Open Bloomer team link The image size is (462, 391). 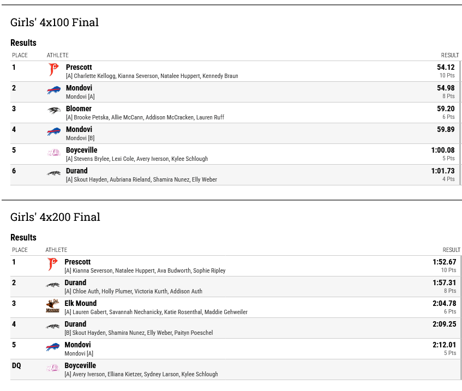pyautogui.click(x=79, y=109)
